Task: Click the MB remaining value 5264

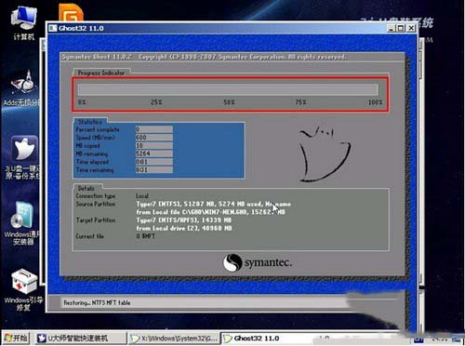Action: point(153,153)
